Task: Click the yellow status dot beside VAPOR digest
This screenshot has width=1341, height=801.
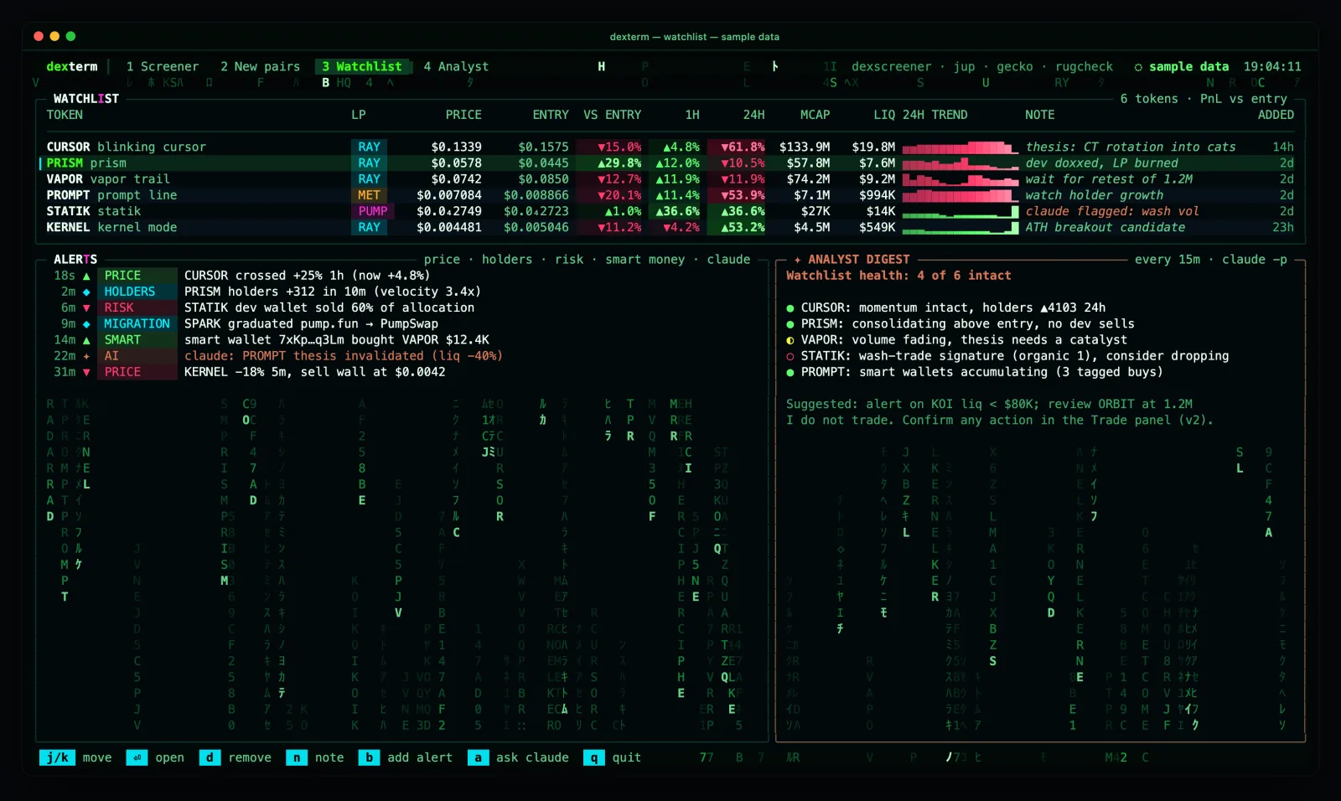Action: 790,340
